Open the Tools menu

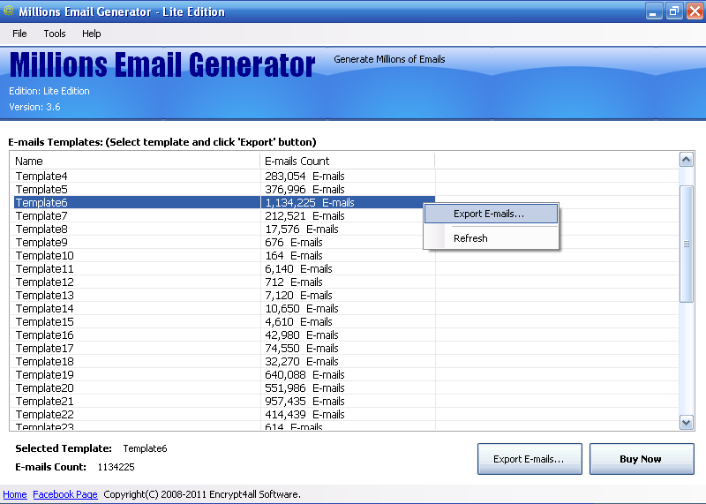(x=55, y=34)
